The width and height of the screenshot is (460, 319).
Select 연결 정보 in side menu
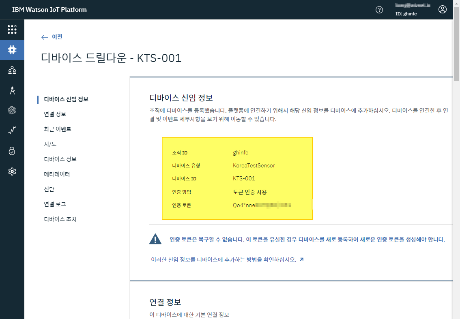point(55,114)
